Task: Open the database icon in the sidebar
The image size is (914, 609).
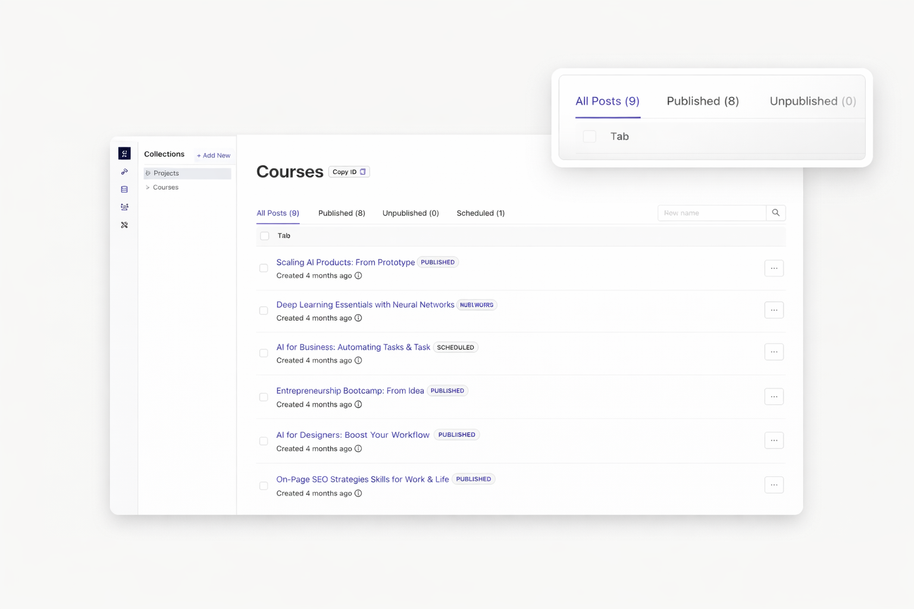Action: pos(124,190)
